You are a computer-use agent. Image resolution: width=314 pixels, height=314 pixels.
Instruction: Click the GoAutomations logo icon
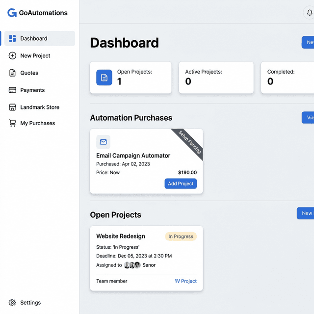point(12,13)
